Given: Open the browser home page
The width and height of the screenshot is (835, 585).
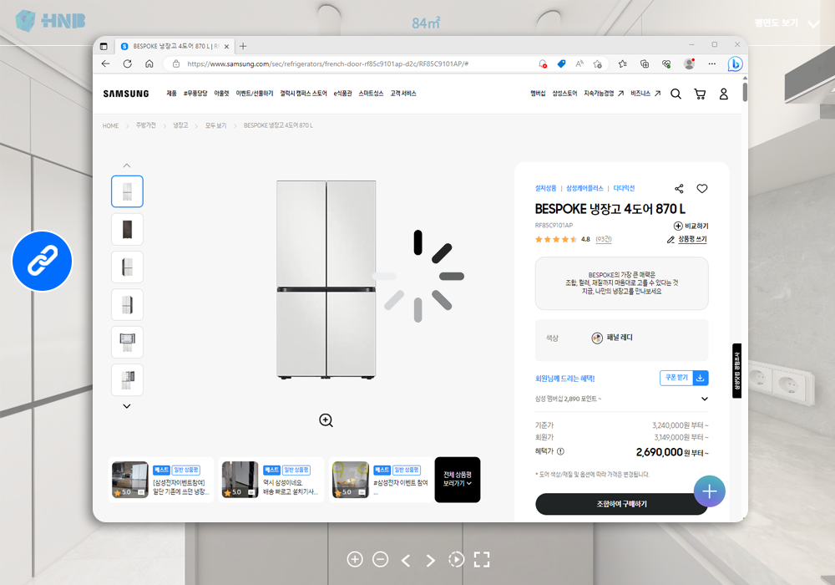Looking at the screenshot, I should (x=149, y=64).
